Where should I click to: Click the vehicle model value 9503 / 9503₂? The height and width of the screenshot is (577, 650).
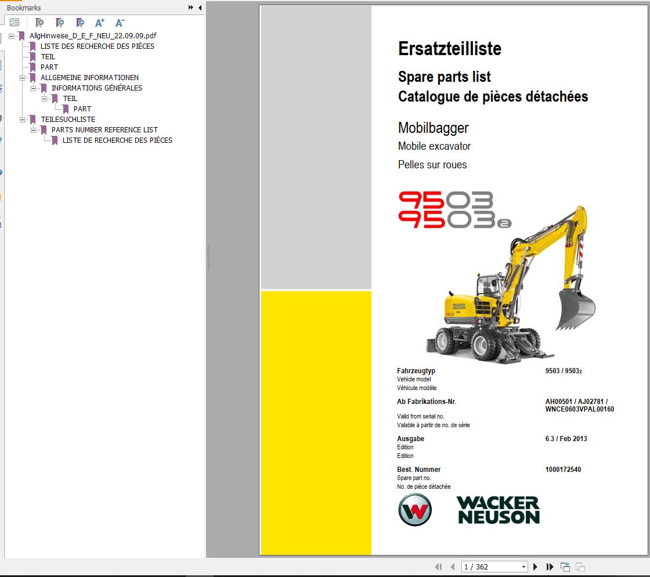click(x=564, y=371)
